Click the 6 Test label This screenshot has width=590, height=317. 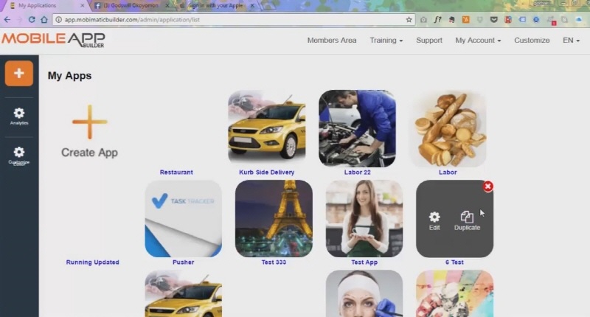(454, 262)
